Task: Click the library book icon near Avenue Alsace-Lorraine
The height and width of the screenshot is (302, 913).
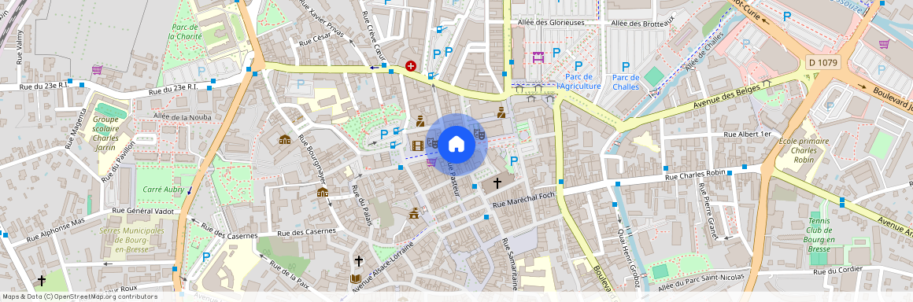Action: pos(355,278)
